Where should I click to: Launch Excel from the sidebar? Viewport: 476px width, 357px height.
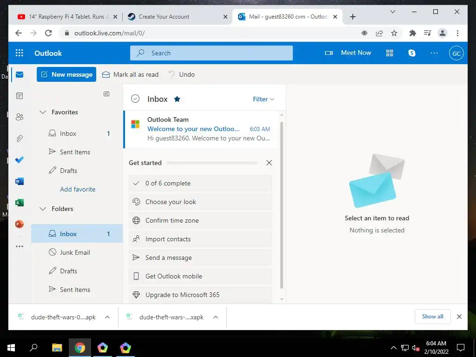click(x=20, y=203)
